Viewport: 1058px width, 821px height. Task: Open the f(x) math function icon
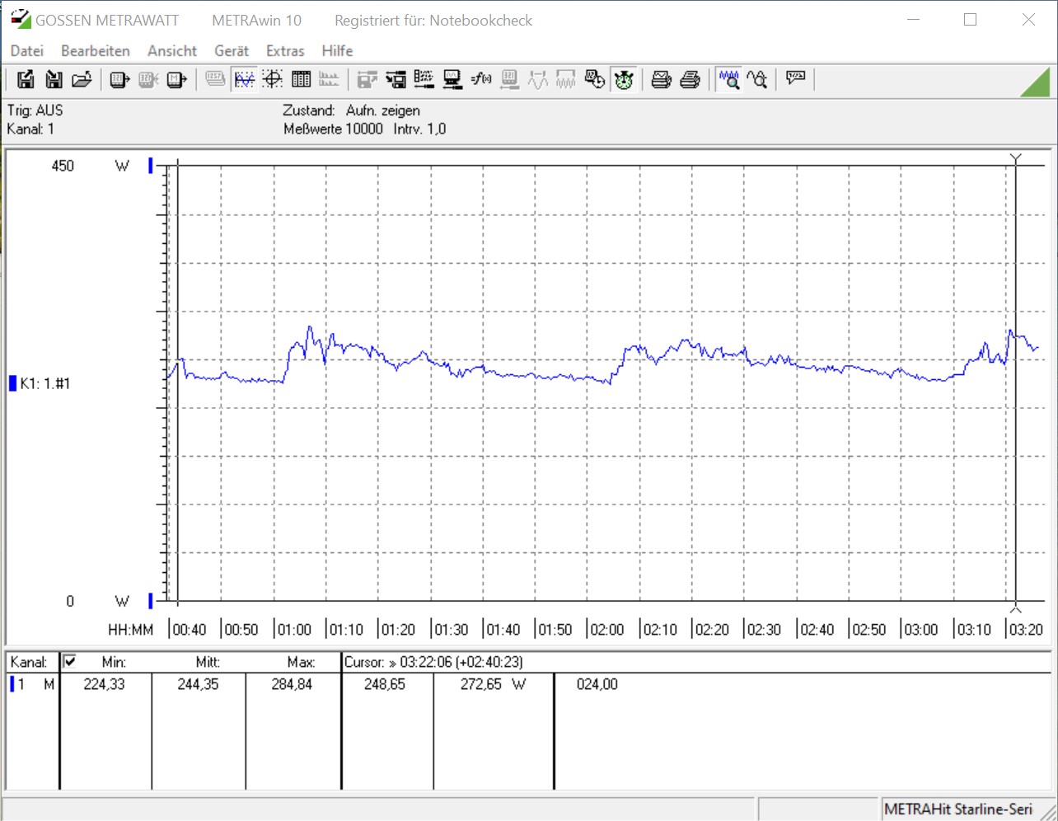pyautogui.click(x=481, y=79)
